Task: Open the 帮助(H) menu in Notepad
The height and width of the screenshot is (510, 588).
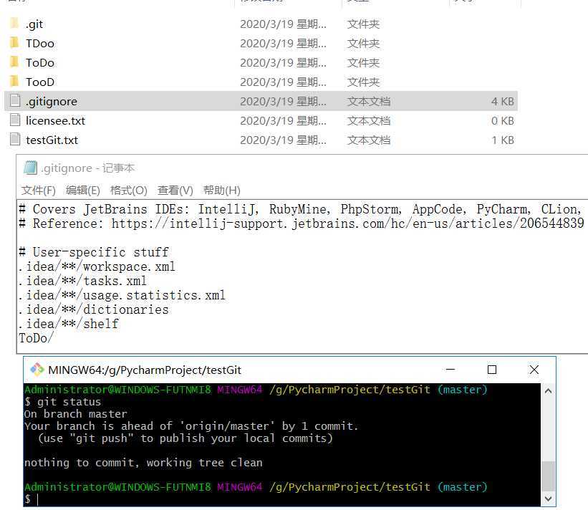Action: point(221,191)
